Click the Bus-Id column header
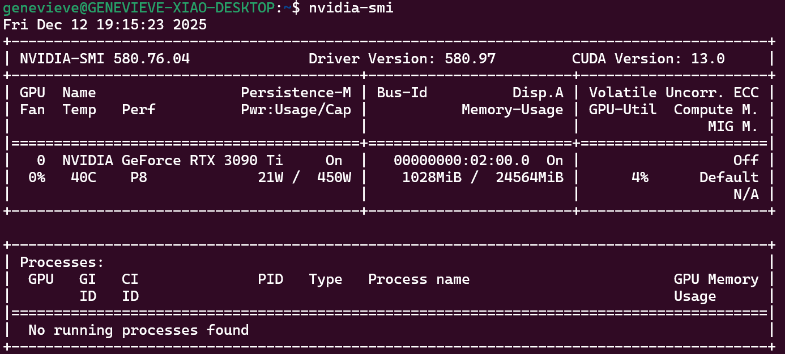This screenshot has width=785, height=354. 402,93
